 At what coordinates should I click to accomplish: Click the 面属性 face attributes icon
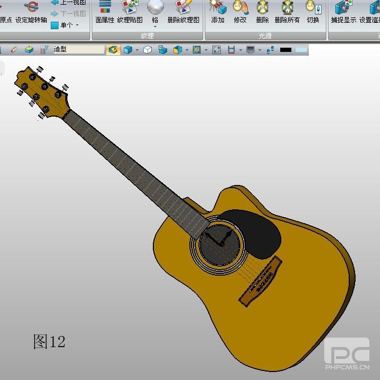(x=105, y=11)
